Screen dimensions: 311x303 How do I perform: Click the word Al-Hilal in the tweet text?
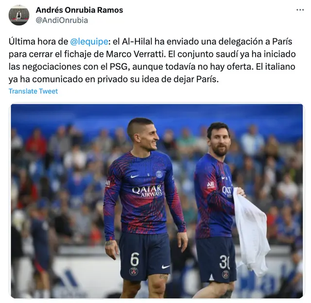point(137,42)
